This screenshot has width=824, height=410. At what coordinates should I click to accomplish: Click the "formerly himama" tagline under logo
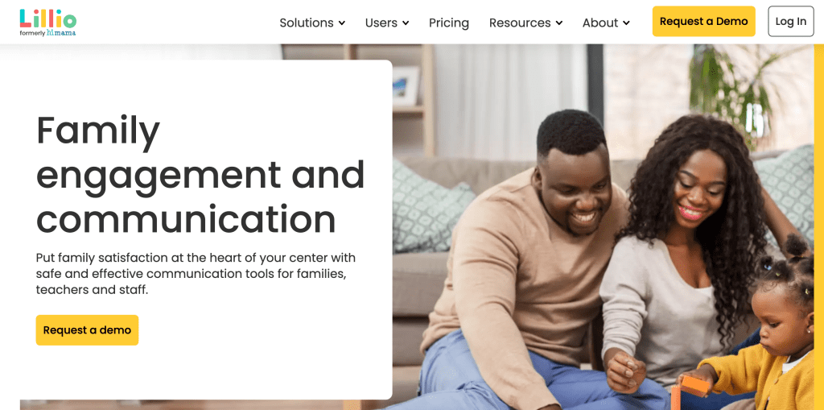pos(47,33)
